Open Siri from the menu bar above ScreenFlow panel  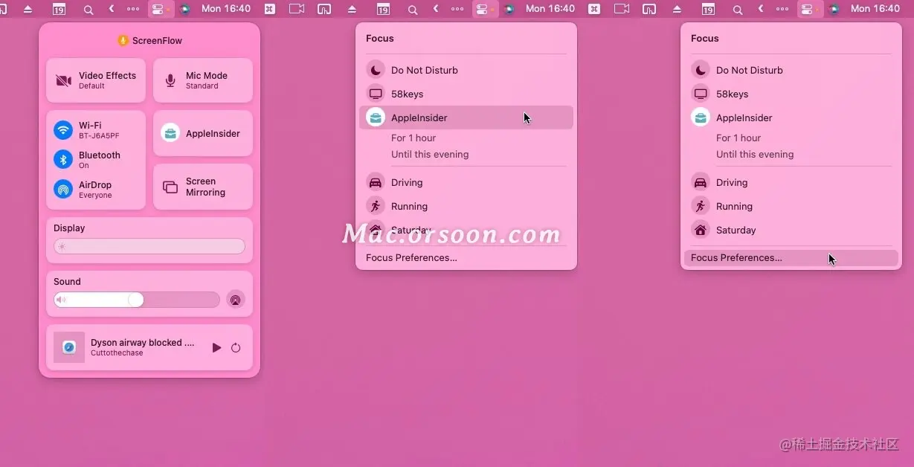[x=185, y=9]
